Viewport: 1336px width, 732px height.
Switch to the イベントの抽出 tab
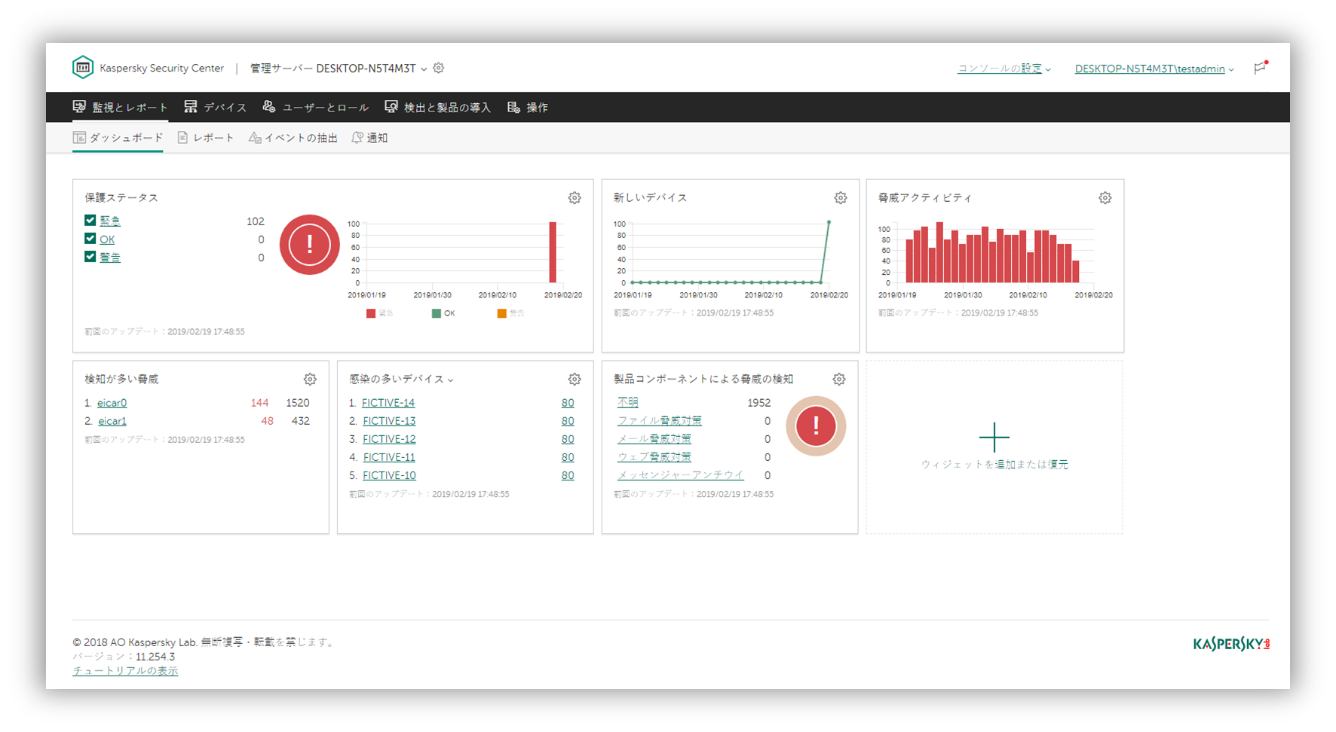click(x=293, y=138)
